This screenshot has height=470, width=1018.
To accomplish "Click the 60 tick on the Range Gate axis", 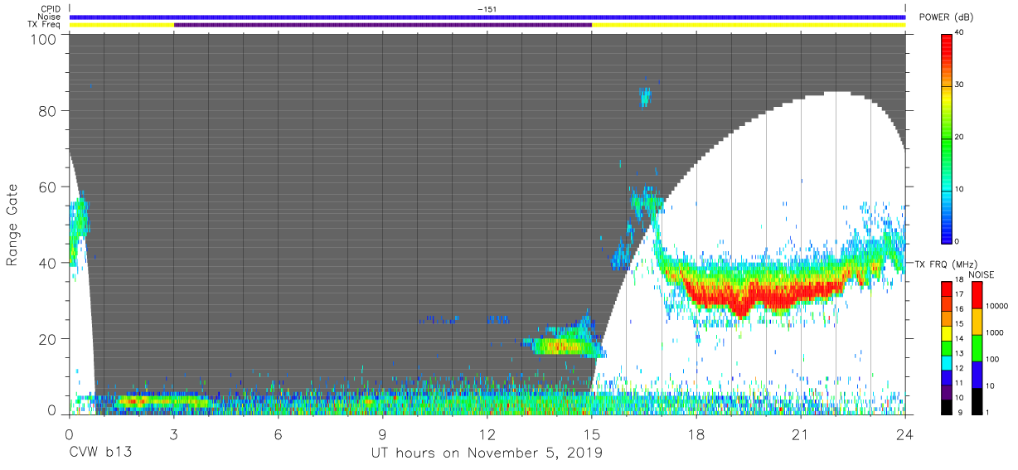I will pyautogui.click(x=48, y=187).
